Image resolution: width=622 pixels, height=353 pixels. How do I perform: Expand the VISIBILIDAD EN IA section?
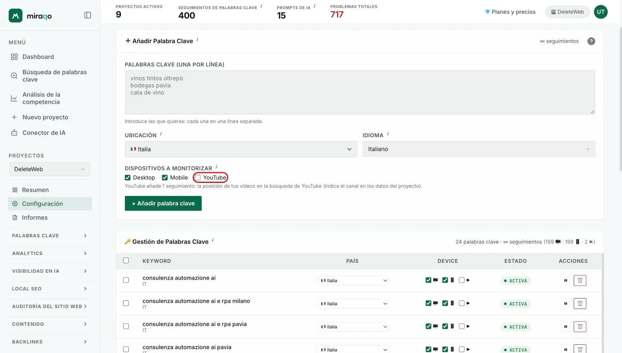pyautogui.click(x=50, y=271)
